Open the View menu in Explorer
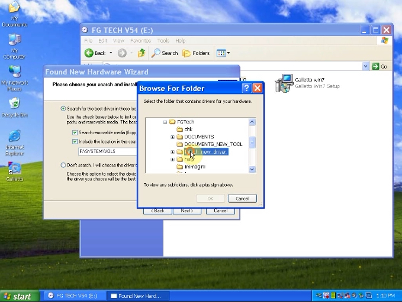 tap(118, 41)
